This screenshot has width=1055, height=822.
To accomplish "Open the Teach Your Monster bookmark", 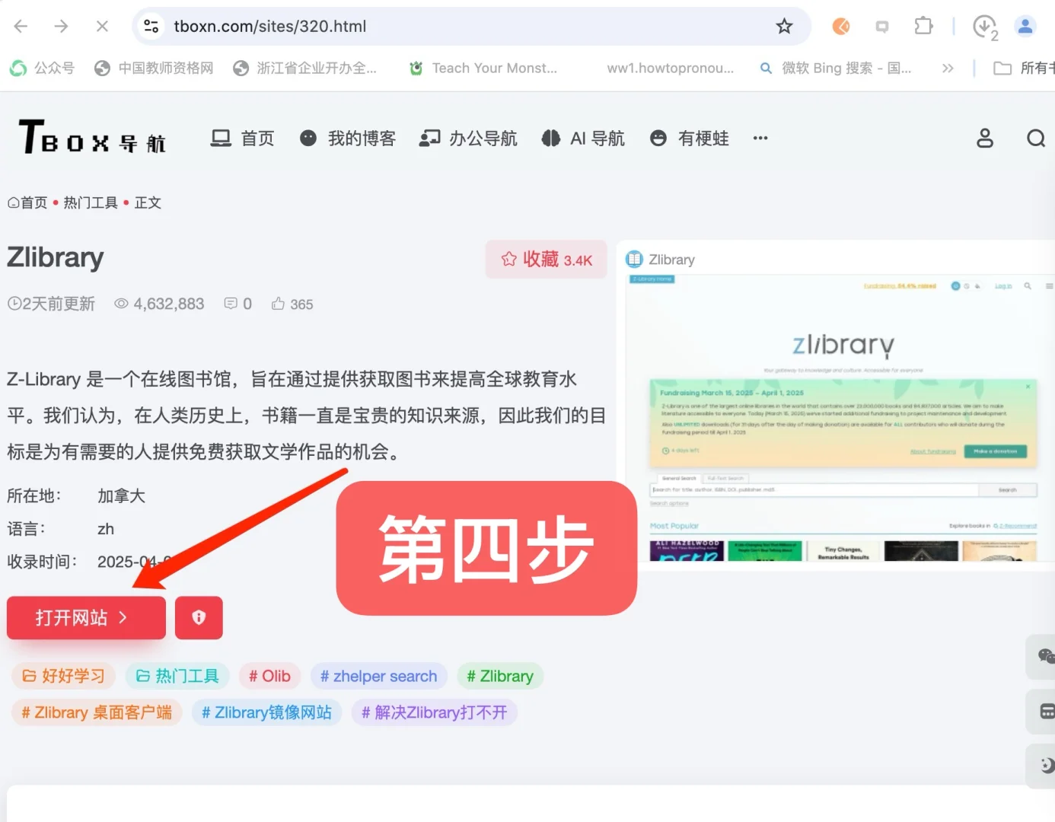I will pos(483,68).
